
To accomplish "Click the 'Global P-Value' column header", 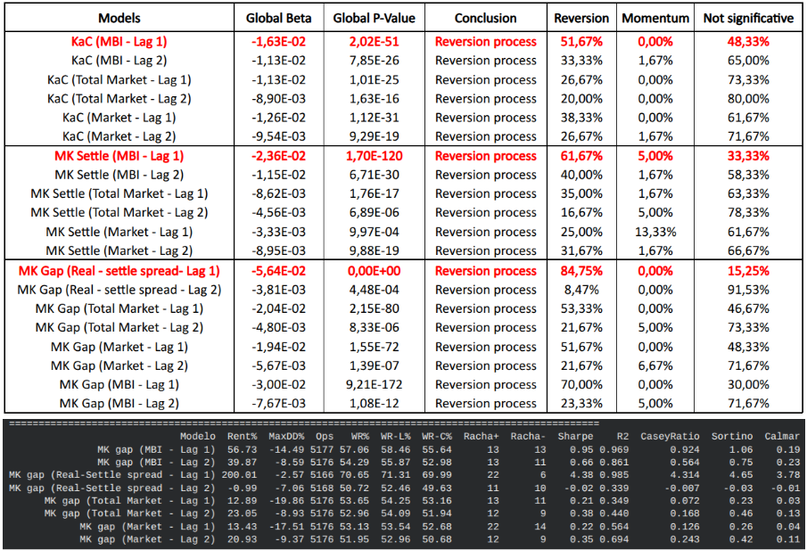I will [x=375, y=18].
